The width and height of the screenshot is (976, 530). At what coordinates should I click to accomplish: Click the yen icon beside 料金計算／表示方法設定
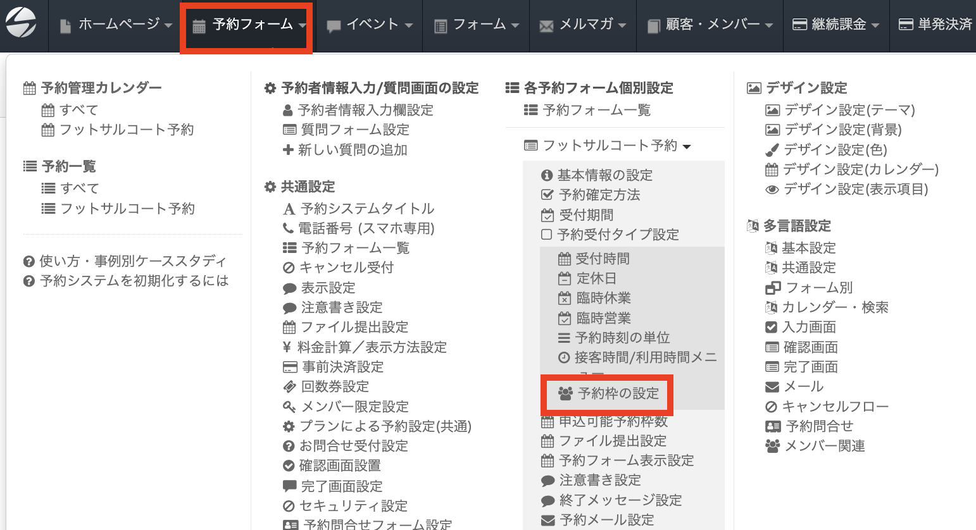coord(287,347)
